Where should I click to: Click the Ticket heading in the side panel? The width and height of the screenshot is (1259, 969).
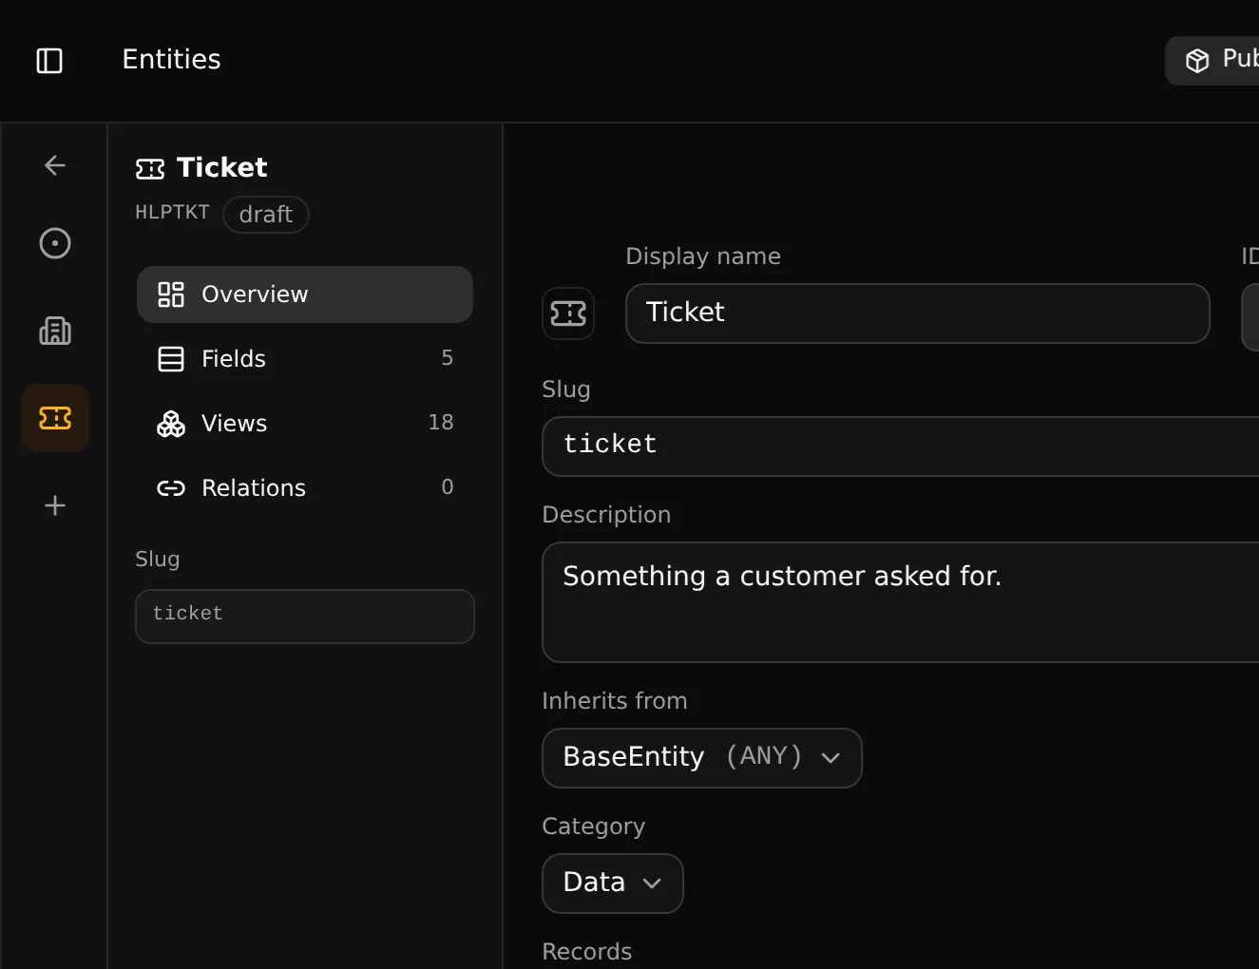coord(222,168)
